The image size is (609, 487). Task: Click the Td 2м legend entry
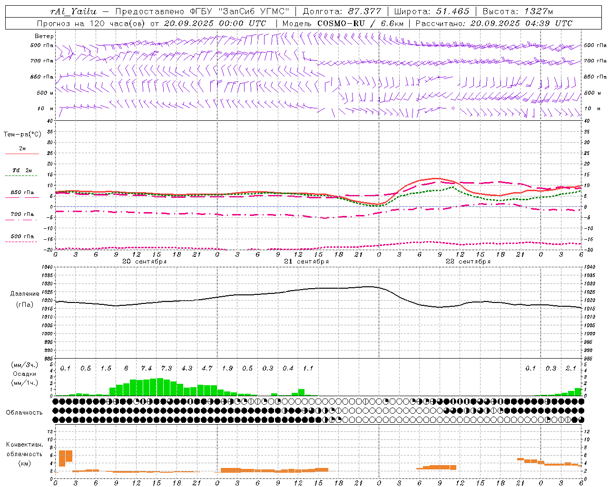click(22, 170)
